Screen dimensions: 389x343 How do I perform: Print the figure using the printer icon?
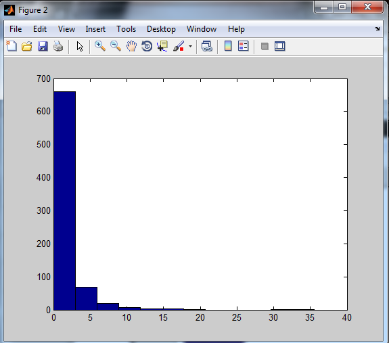[58, 46]
